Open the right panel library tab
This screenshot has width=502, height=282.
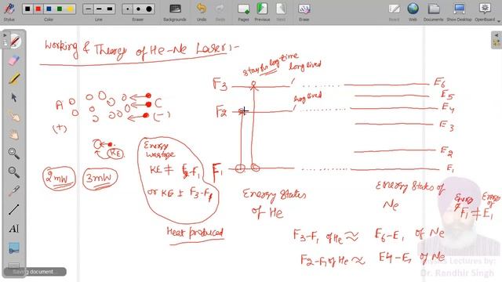click(x=497, y=43)
